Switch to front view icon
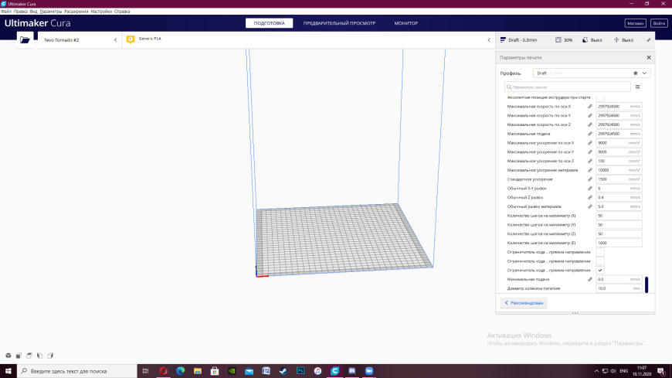The image size is (672, 378). click(x=19, y=356)
